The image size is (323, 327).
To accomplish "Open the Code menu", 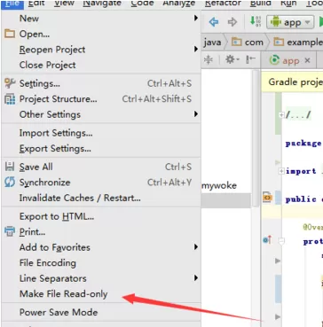I will (x=142, y=4).
